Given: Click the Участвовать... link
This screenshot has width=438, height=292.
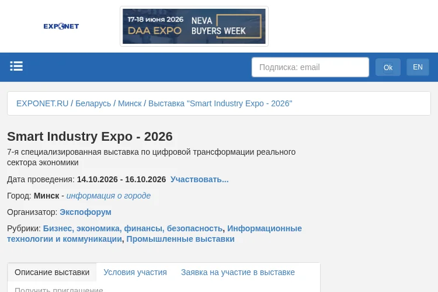Looking at the screenshot, I should 200,179.
